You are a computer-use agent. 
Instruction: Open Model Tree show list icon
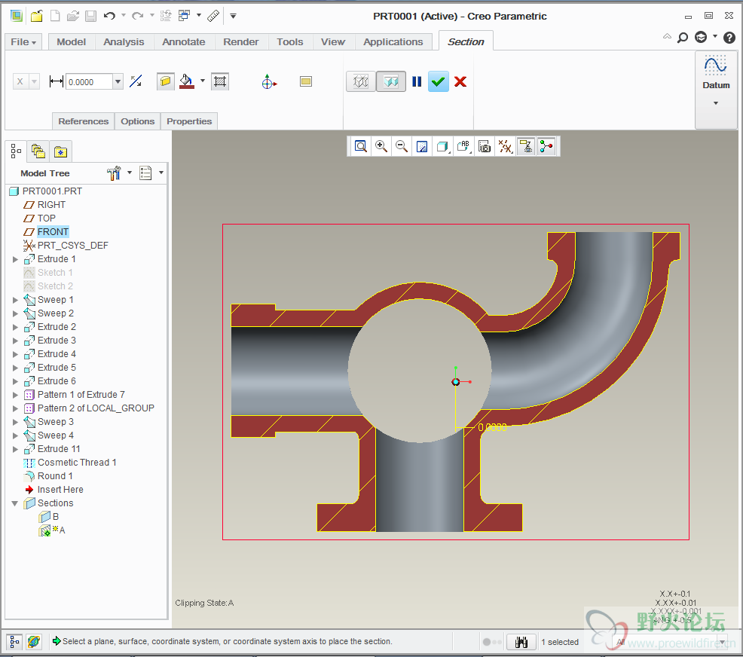click(145, 173)
